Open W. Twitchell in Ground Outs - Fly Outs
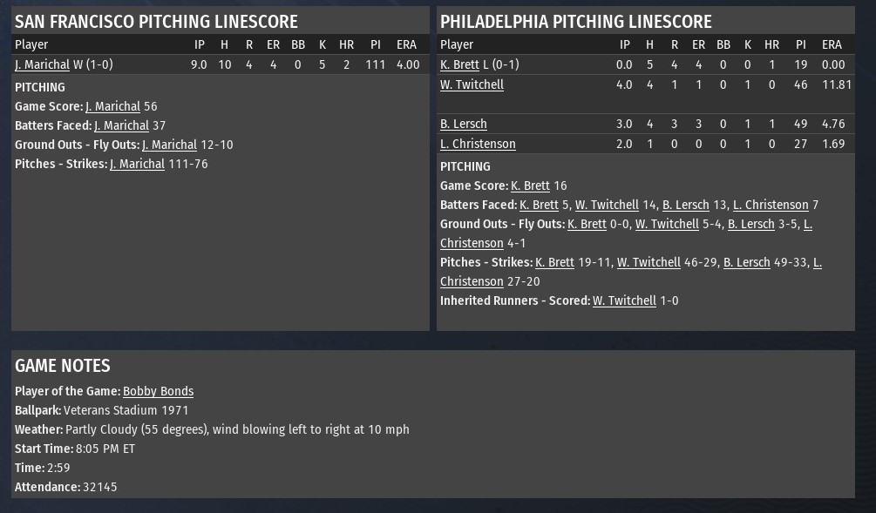 [667, 224]
